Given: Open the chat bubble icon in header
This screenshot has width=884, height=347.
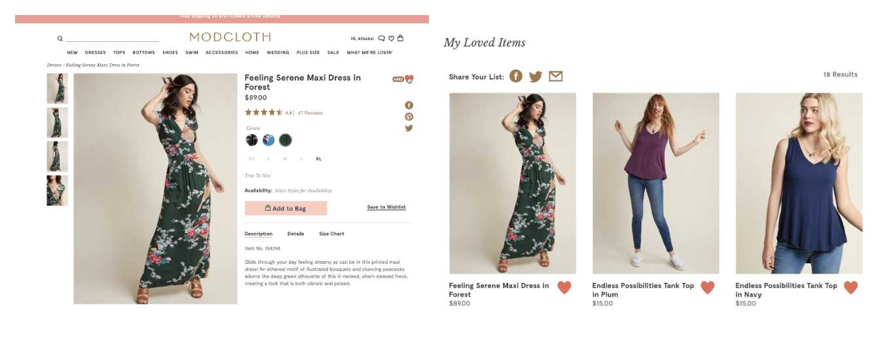Looking at the screenshot, I should [382, 39].
